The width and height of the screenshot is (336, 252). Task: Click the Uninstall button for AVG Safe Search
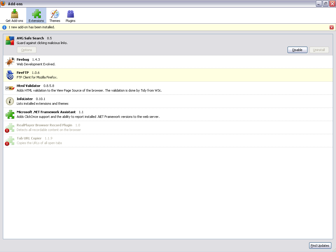pos(319,50)
